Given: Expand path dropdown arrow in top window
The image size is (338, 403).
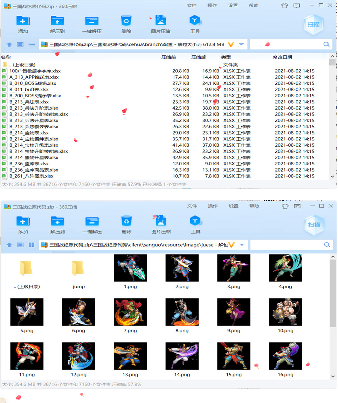Looking at the screenshot, I should point(241,44).
